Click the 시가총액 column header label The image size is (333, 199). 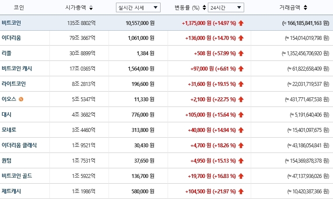[x=76, y=7]
